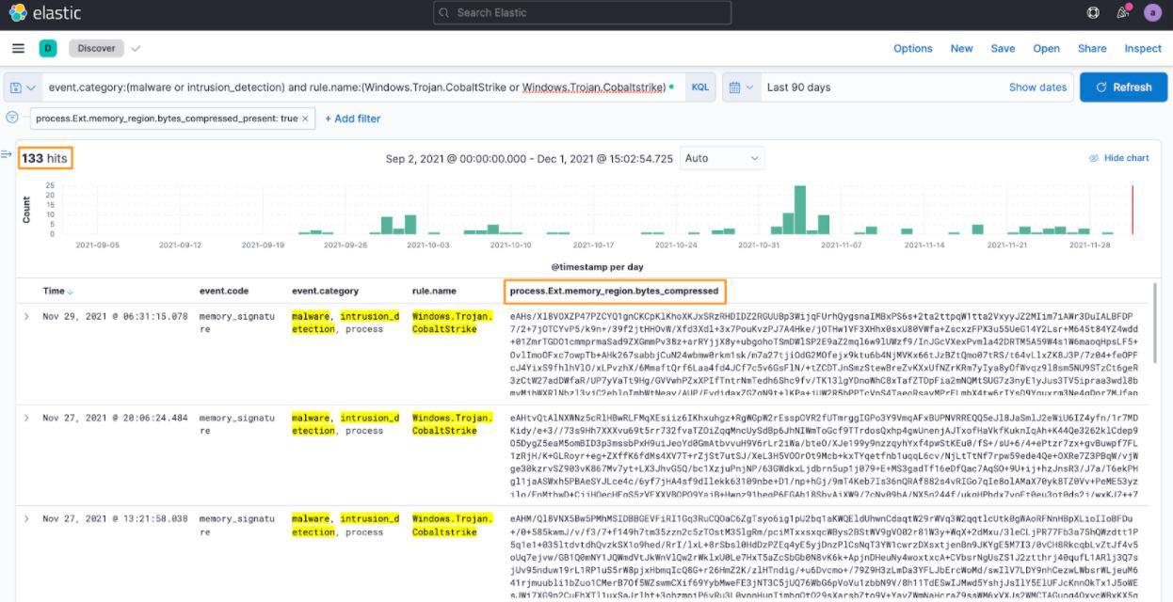This screenshot has height=602, width=1173.
Task: Open the saved query menu icon
Action: (23, 87)
